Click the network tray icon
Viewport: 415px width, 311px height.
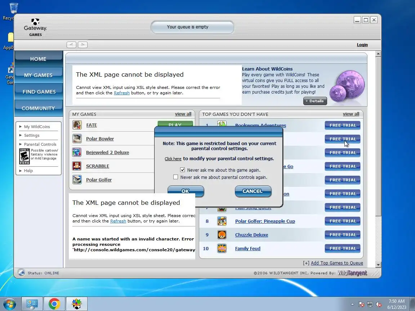370,305
